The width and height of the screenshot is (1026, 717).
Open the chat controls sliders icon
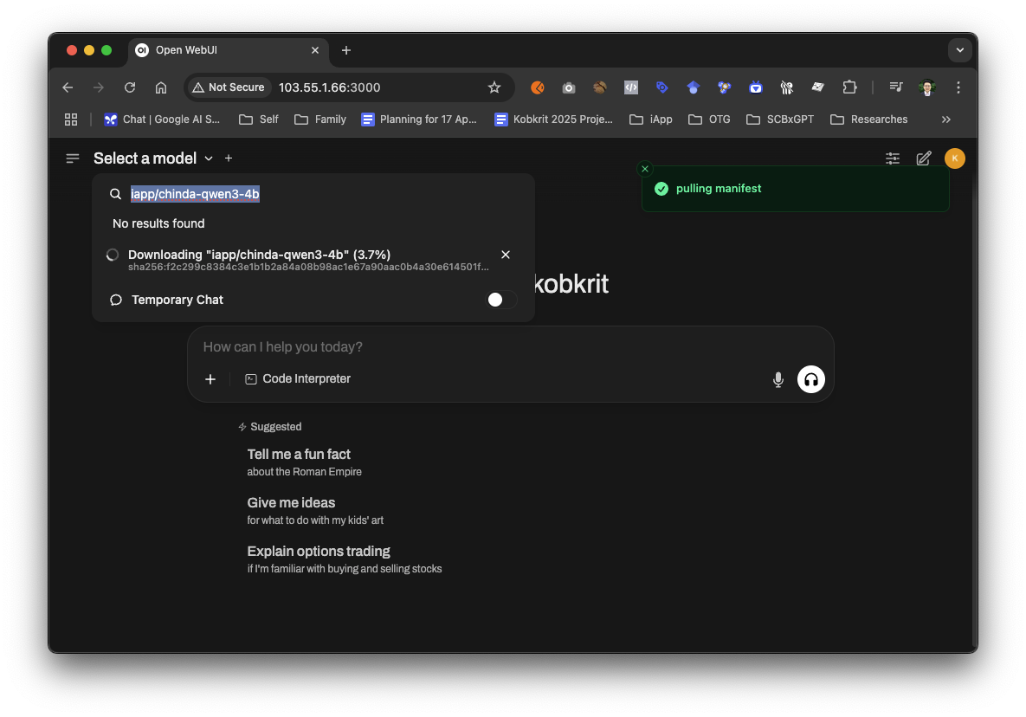pos(893,158)
